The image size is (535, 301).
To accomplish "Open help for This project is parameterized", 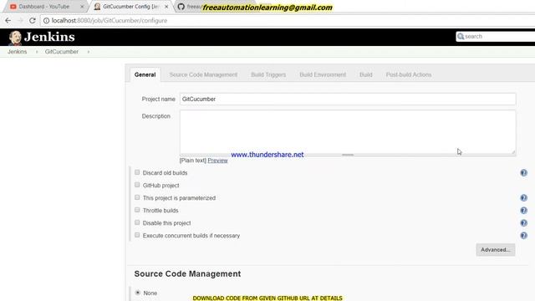I will [x=523, y=198].
